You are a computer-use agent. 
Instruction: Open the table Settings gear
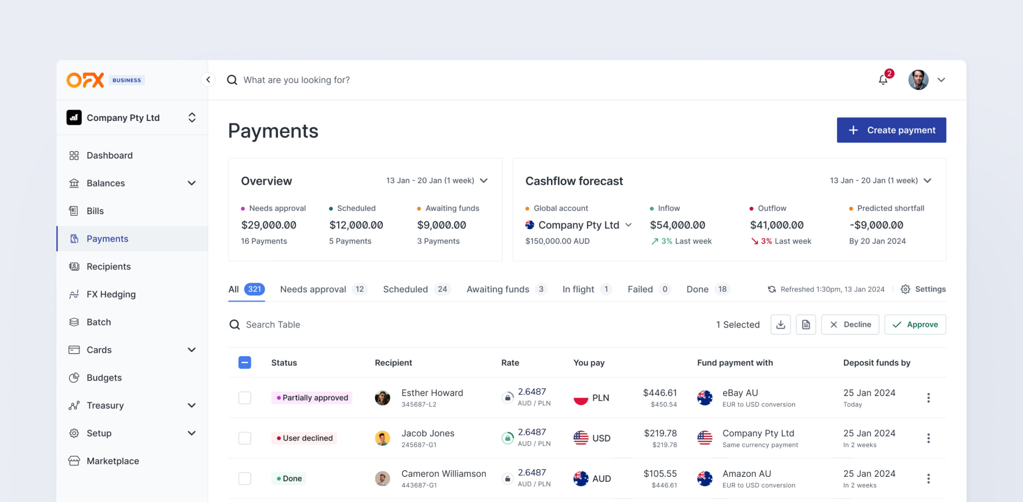[923, 289]
